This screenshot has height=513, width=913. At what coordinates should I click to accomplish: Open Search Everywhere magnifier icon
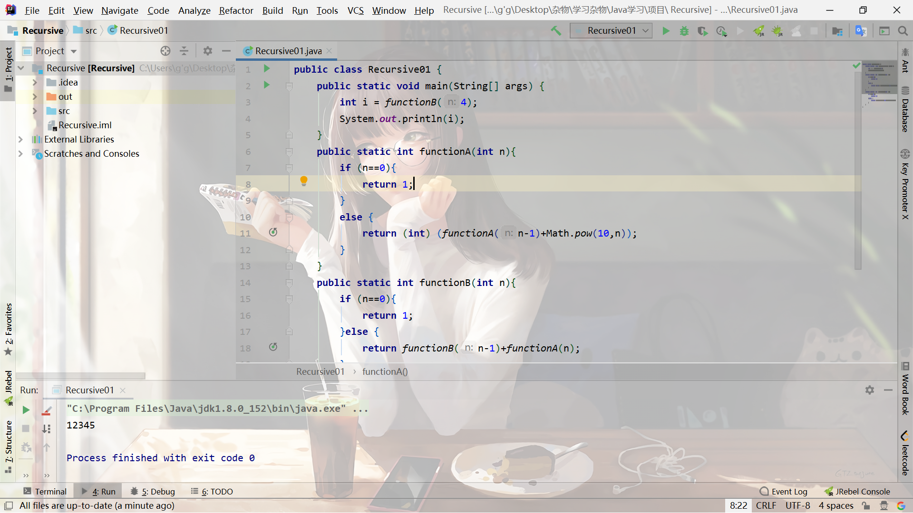903,31
